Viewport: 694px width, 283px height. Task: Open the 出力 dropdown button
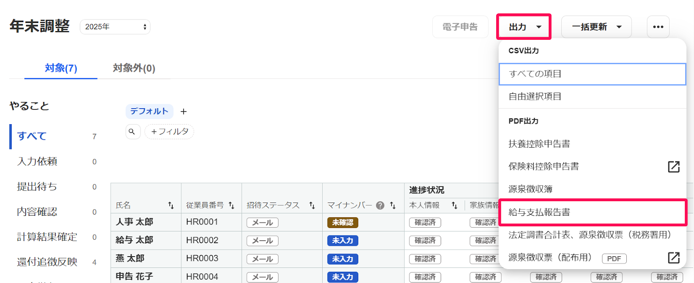[524, 27]
